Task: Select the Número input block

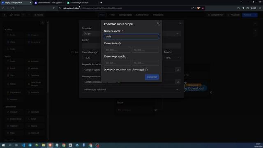Action: tap(35, 62)
